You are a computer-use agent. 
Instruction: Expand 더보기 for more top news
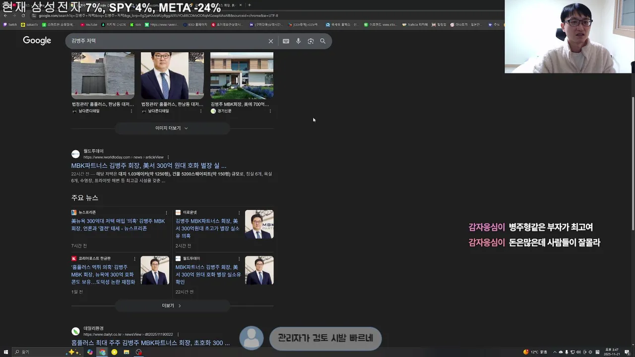tap(172, 305)
